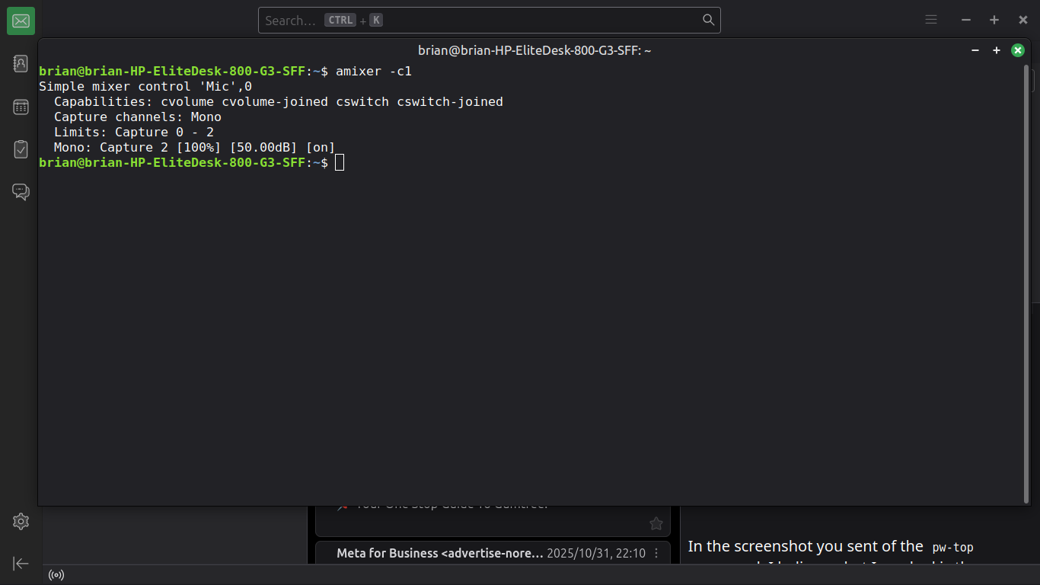Screen dimensions: 1040x585
Task: Star the message above Meta for Business
Action: tap(656, 523)
